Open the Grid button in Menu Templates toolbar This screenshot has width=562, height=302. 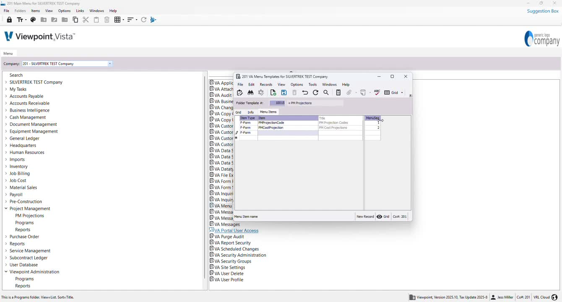tap(391, 93)
